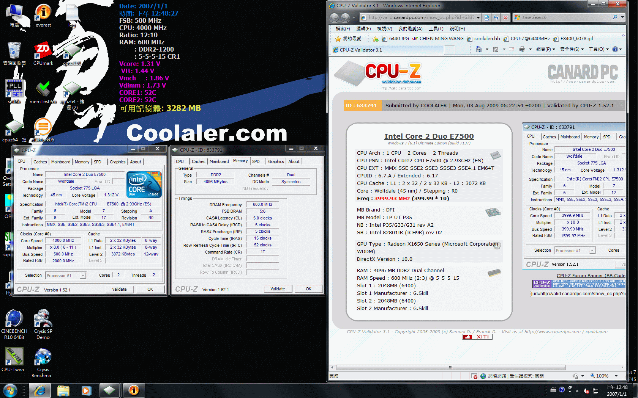638x398 pixels.
Task: Click the Help question mark icon in IE
Action: (x=615, y=49)
